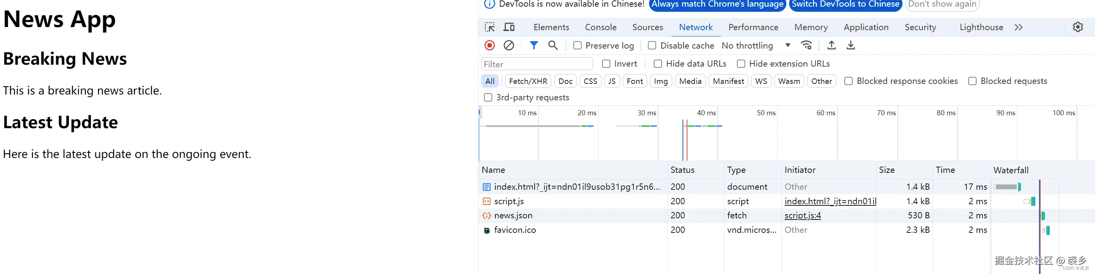This screenshot has width=1095, height=274.
Task: Click the export HAR download icon
Action: pos(851,45)
